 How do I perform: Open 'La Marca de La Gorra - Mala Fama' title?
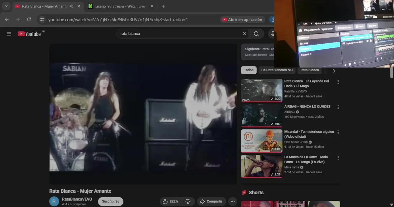click(306, 160)
